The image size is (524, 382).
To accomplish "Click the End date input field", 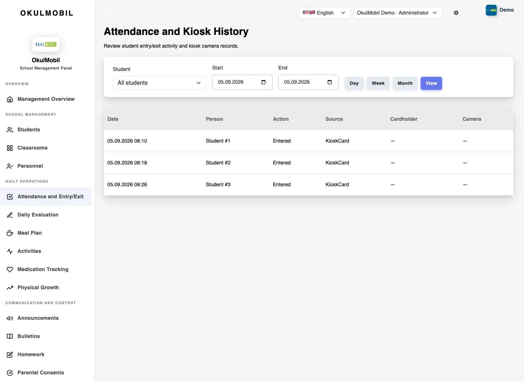I will [x=309, y=82].
